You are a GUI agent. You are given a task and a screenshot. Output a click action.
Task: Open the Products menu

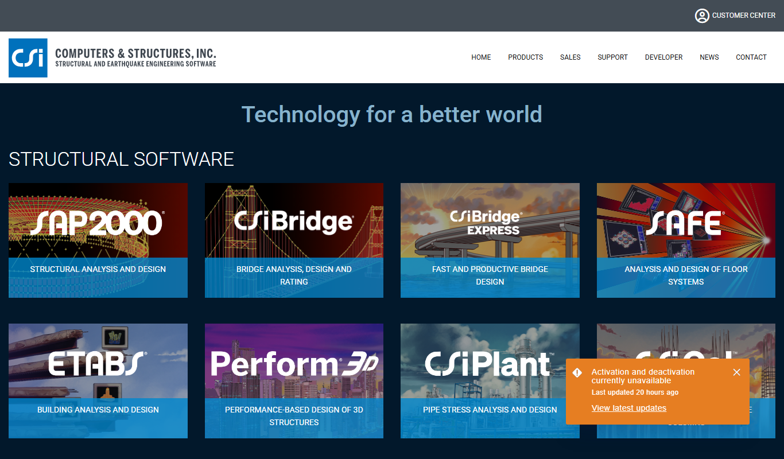pyautogui.click(x=525, y=57)
